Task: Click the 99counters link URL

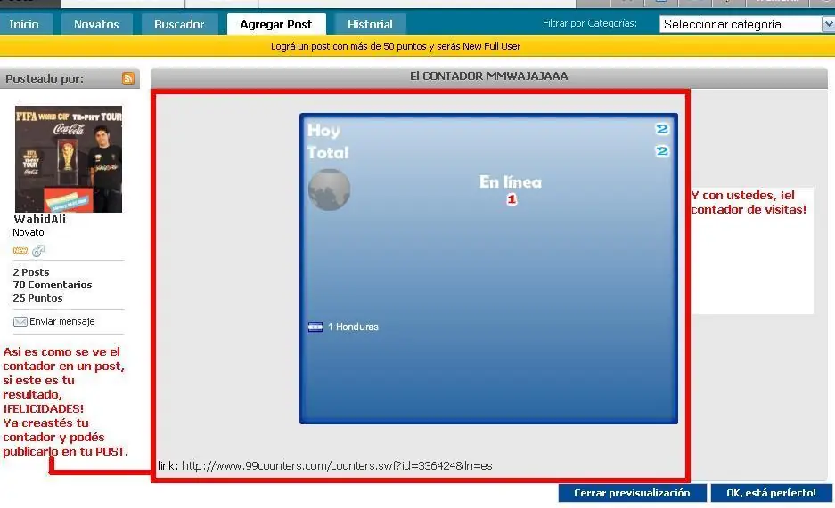Action: (337, 466)
